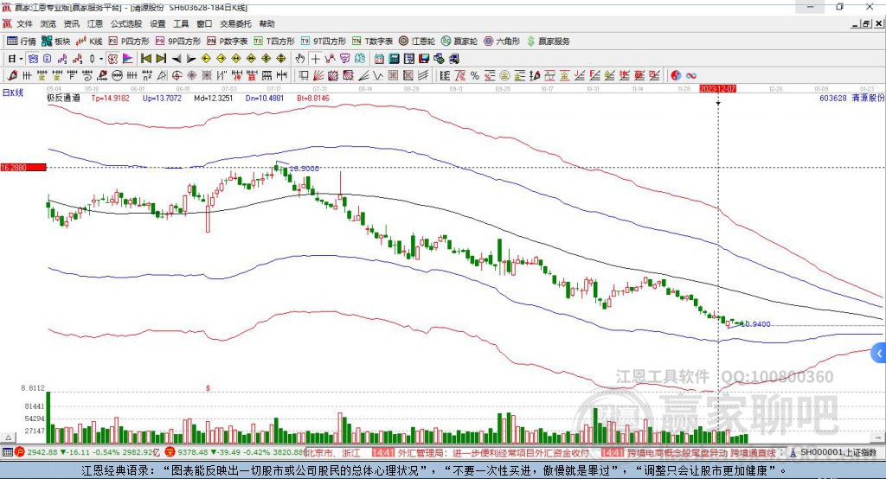Jump to the first bar icon
The image size is (886, 479).
(145, 59)
